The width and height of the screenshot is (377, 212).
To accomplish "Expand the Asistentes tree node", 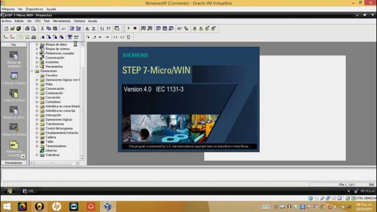I will click(x=37, y=62).
